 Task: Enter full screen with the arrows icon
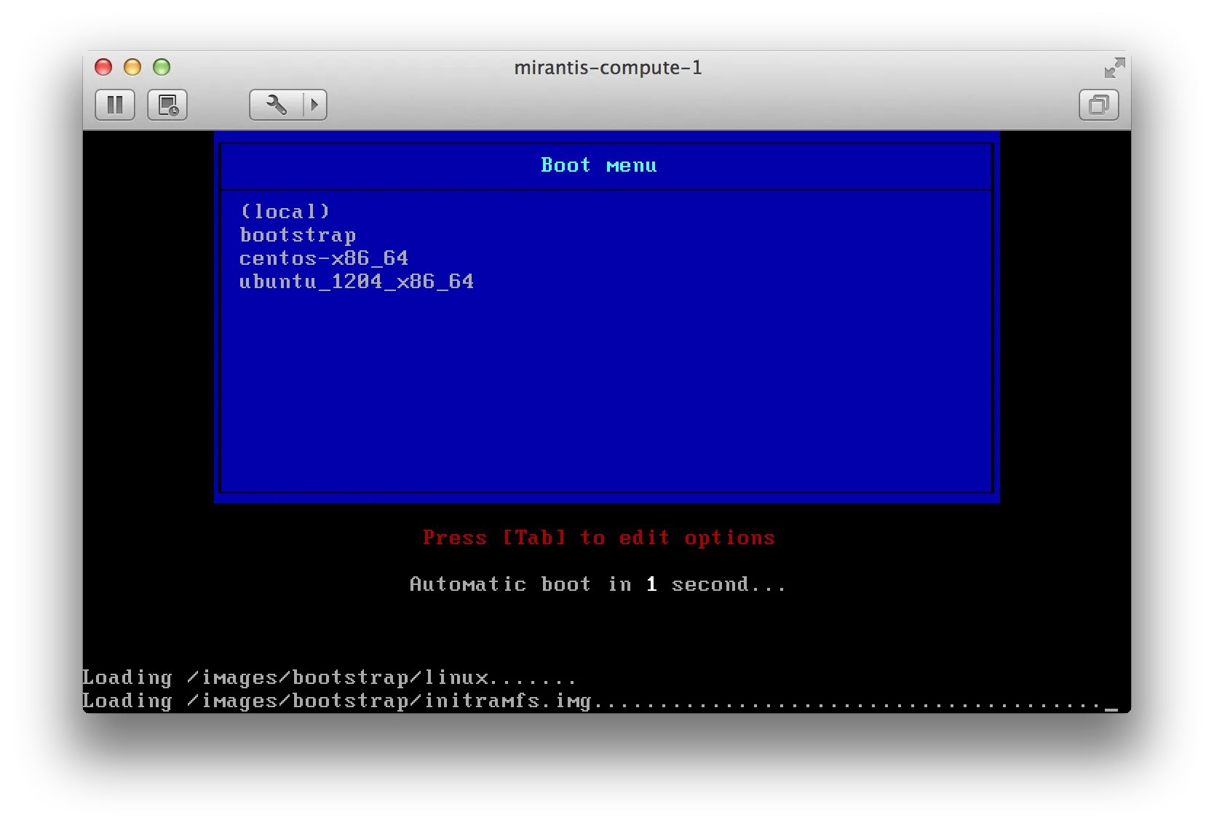click(x=1114, y=68)
